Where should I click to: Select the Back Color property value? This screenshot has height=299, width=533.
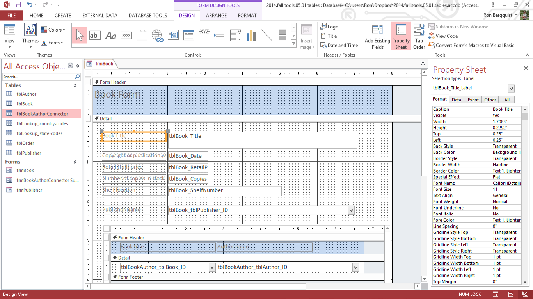[x=506, y=152]
